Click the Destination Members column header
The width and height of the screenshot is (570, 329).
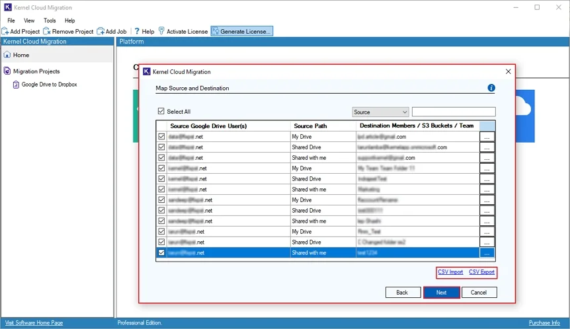pos(417,126)
